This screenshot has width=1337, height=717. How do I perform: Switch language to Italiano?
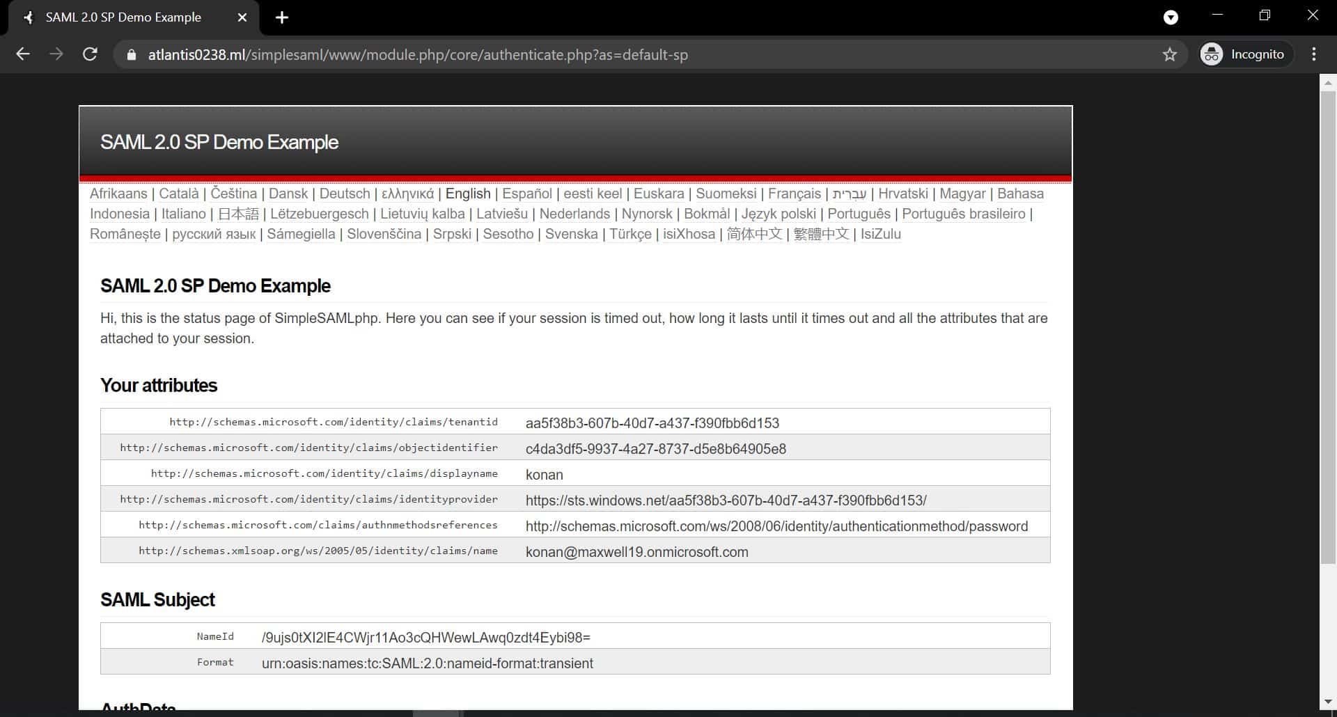click(x=184, y=214)
